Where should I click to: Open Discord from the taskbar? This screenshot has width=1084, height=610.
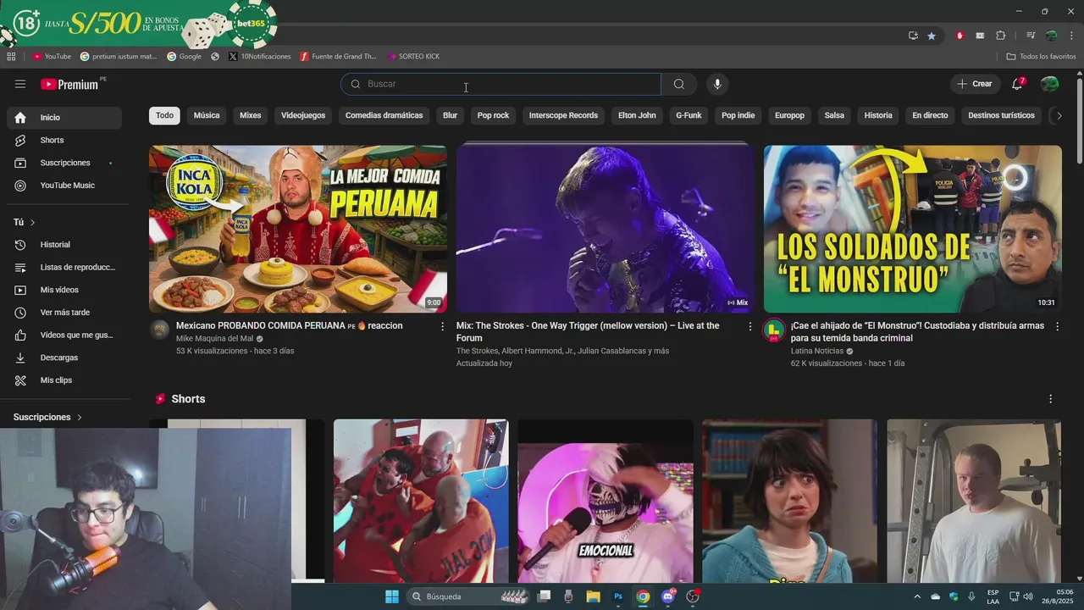(x=668, y=596)
